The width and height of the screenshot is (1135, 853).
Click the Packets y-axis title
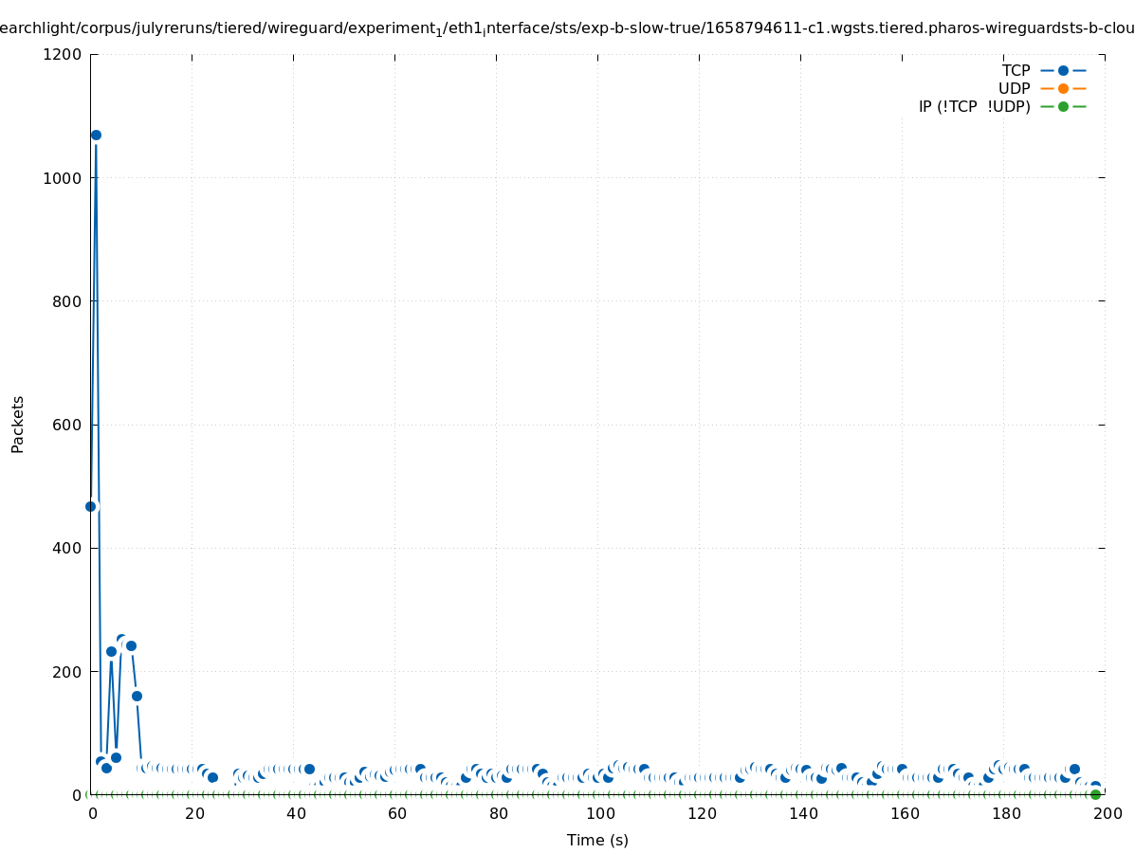tap(18, 424)
